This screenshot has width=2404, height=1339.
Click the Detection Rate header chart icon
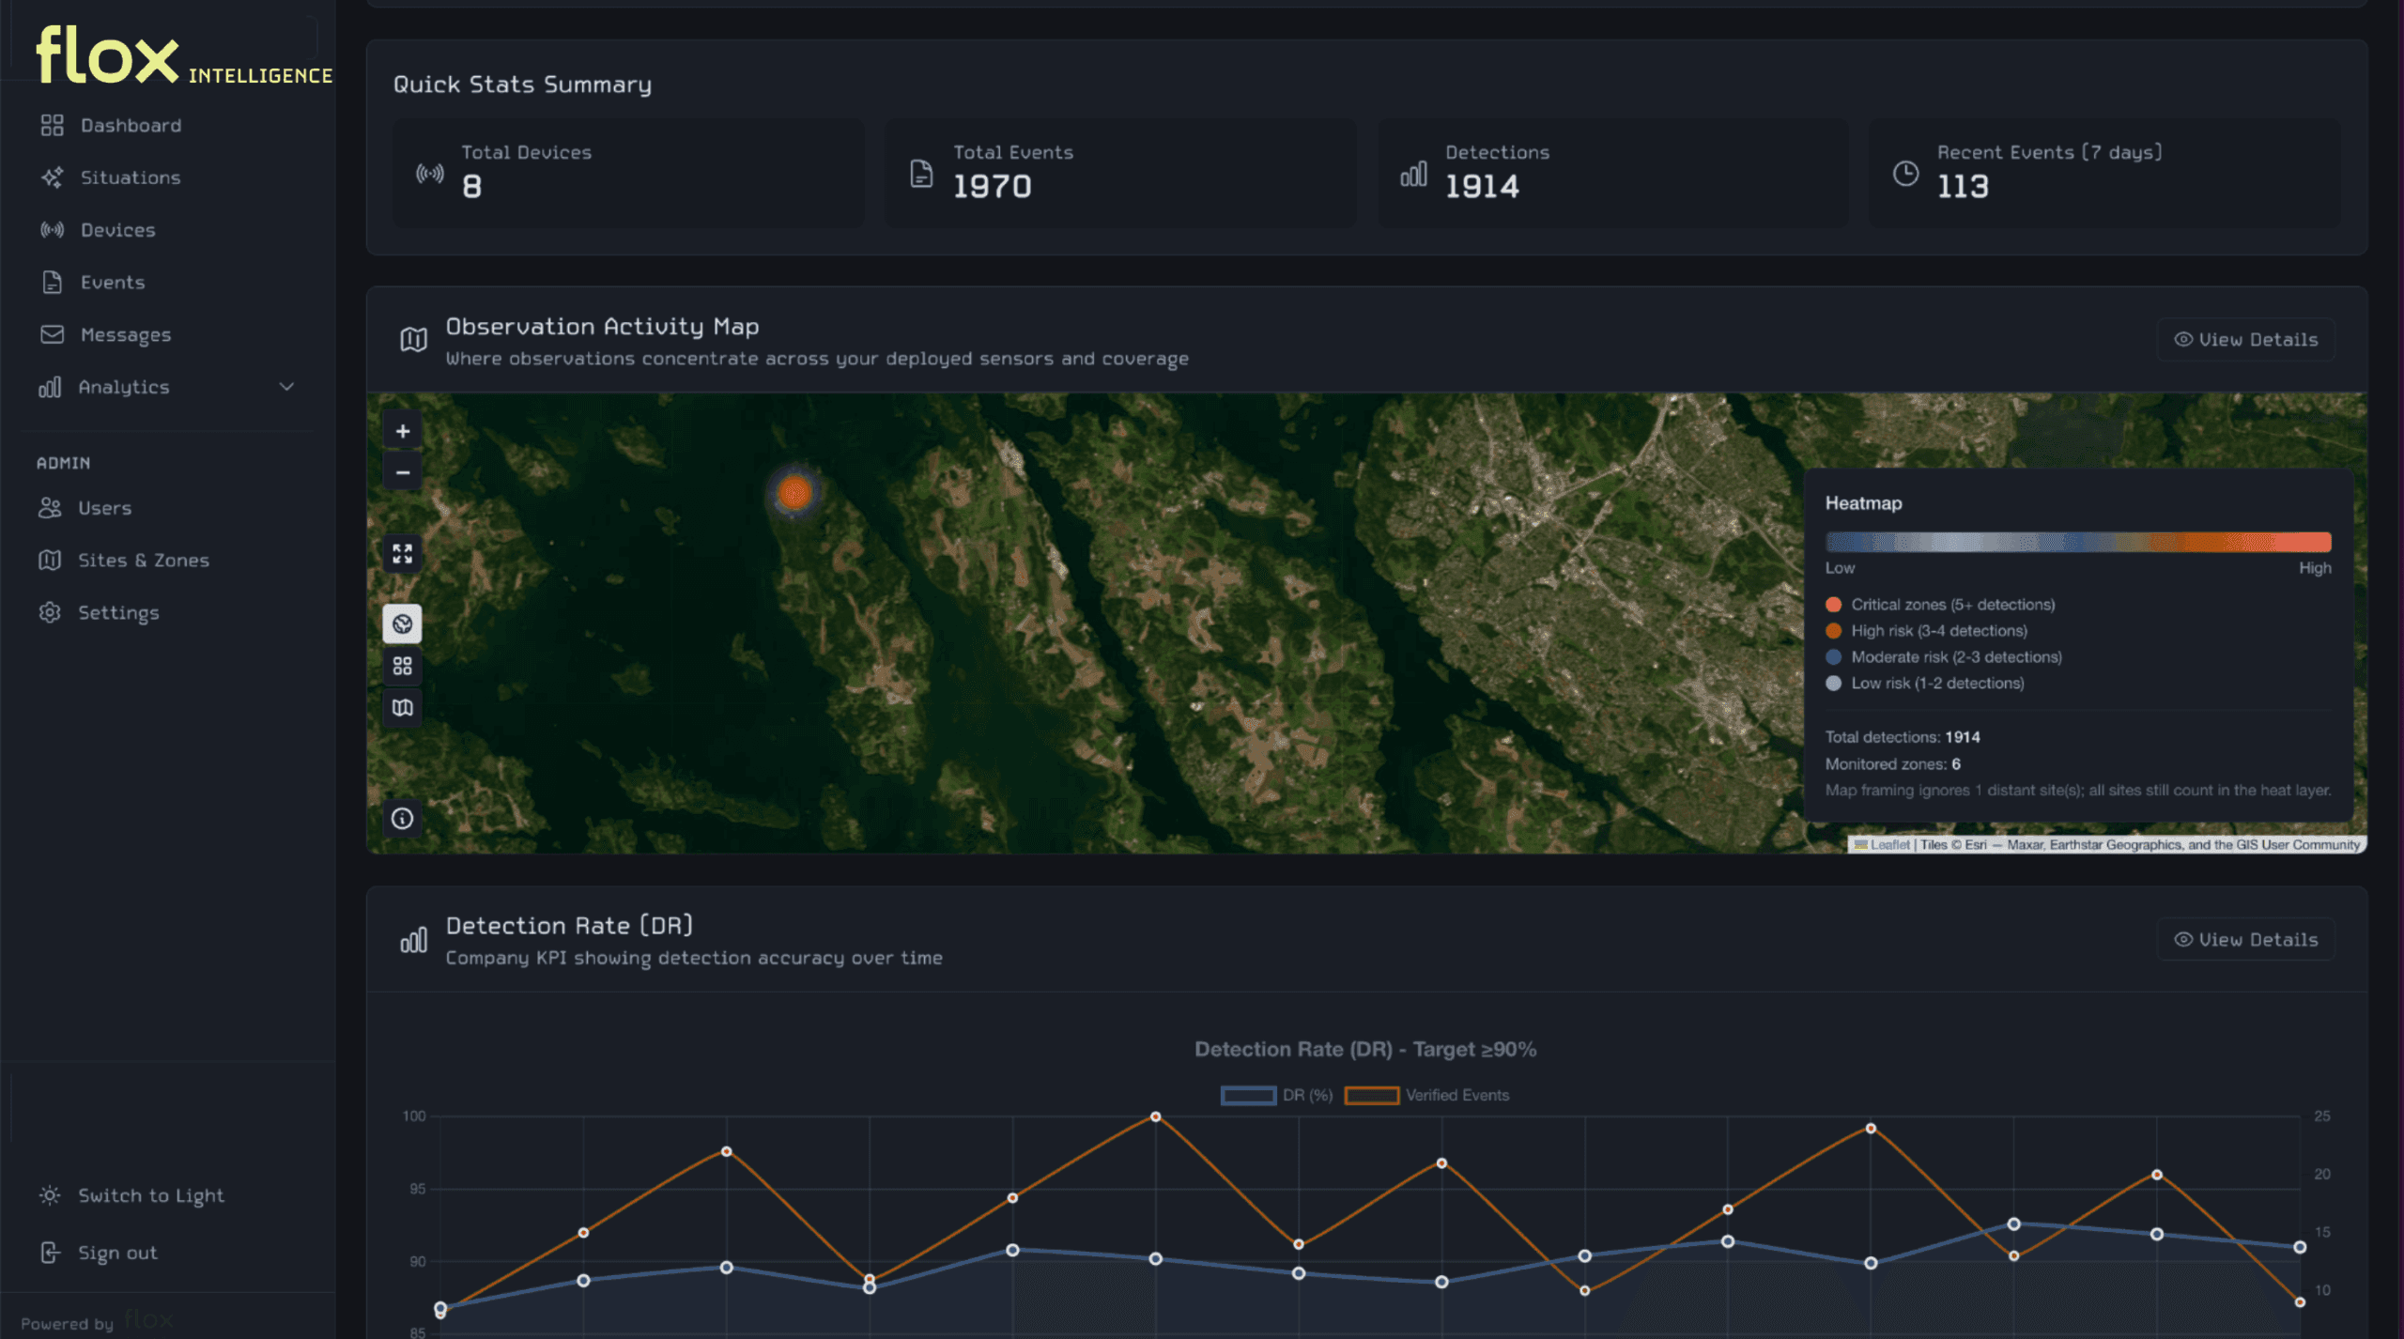(414, 940)
